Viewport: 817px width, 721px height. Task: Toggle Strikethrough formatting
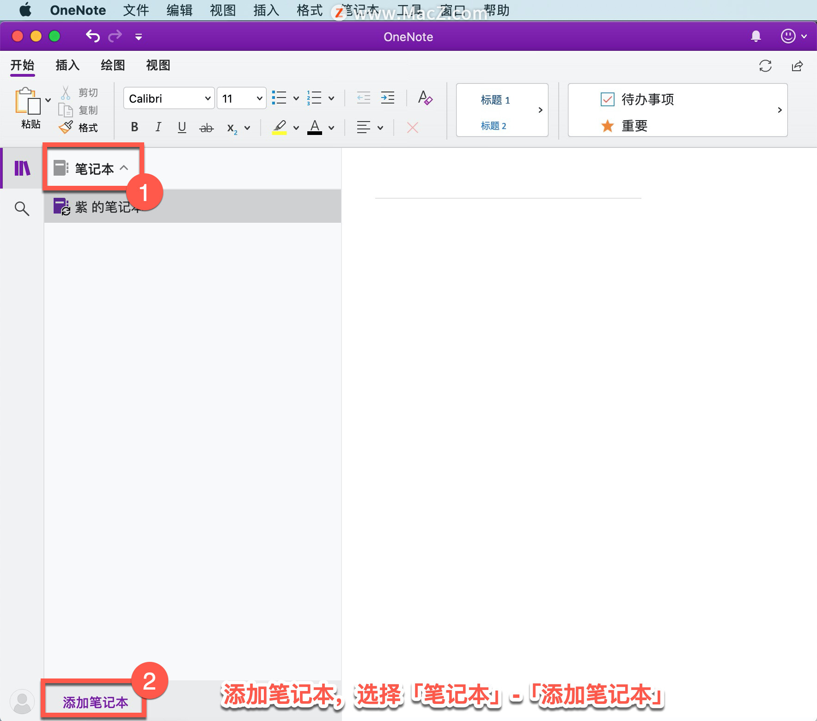click(206, 128)
